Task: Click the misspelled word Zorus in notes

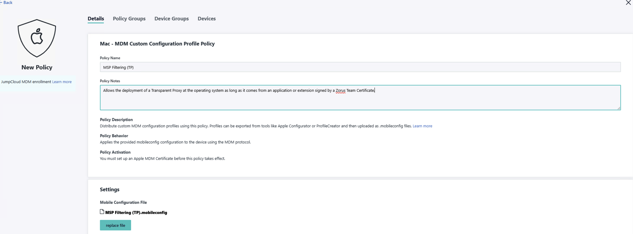Action: [x=340, y=91]
